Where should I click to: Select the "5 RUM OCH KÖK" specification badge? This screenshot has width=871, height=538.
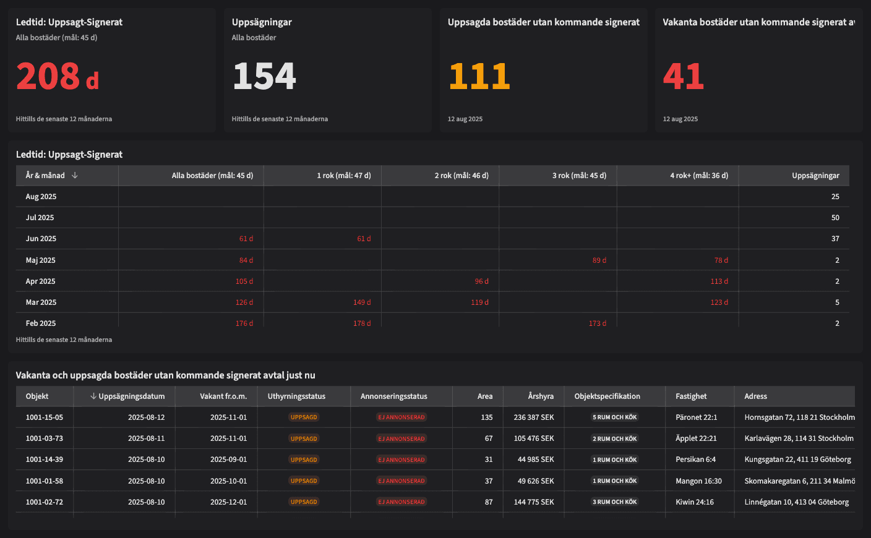[x=614, y=417]
